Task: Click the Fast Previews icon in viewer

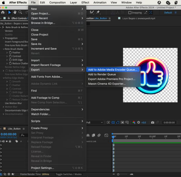Action: (108, 122)
